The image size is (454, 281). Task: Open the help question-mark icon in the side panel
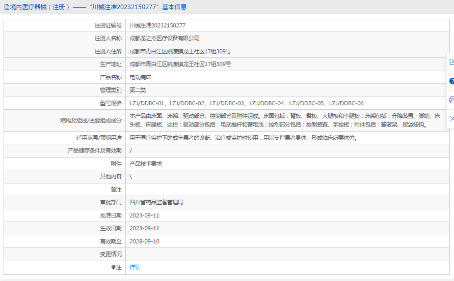pos(451,81)
